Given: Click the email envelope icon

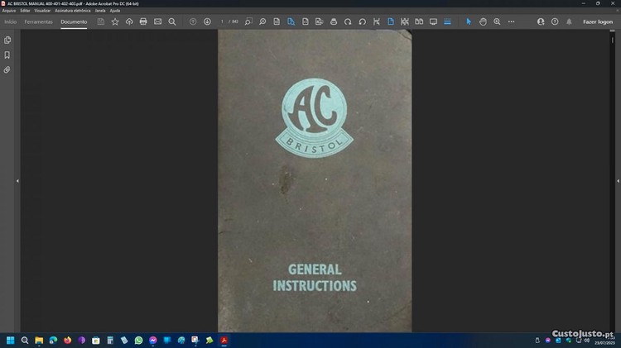Looking at the screenshot, I should (157, 21).
